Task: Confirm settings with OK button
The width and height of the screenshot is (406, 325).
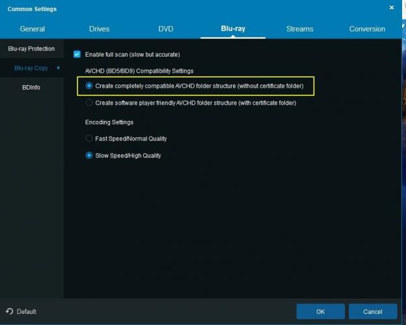Action: pyautogui.click(x=321, y=311)
